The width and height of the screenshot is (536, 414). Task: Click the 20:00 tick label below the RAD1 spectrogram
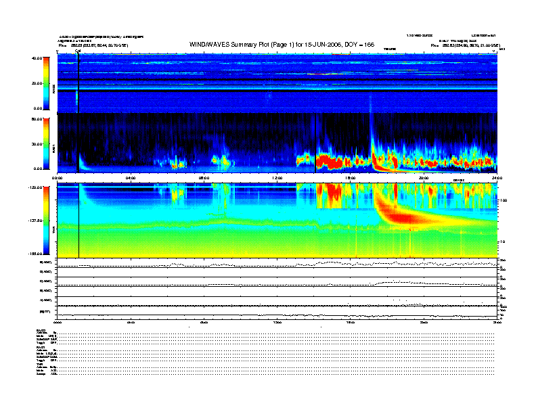point(424,178)
